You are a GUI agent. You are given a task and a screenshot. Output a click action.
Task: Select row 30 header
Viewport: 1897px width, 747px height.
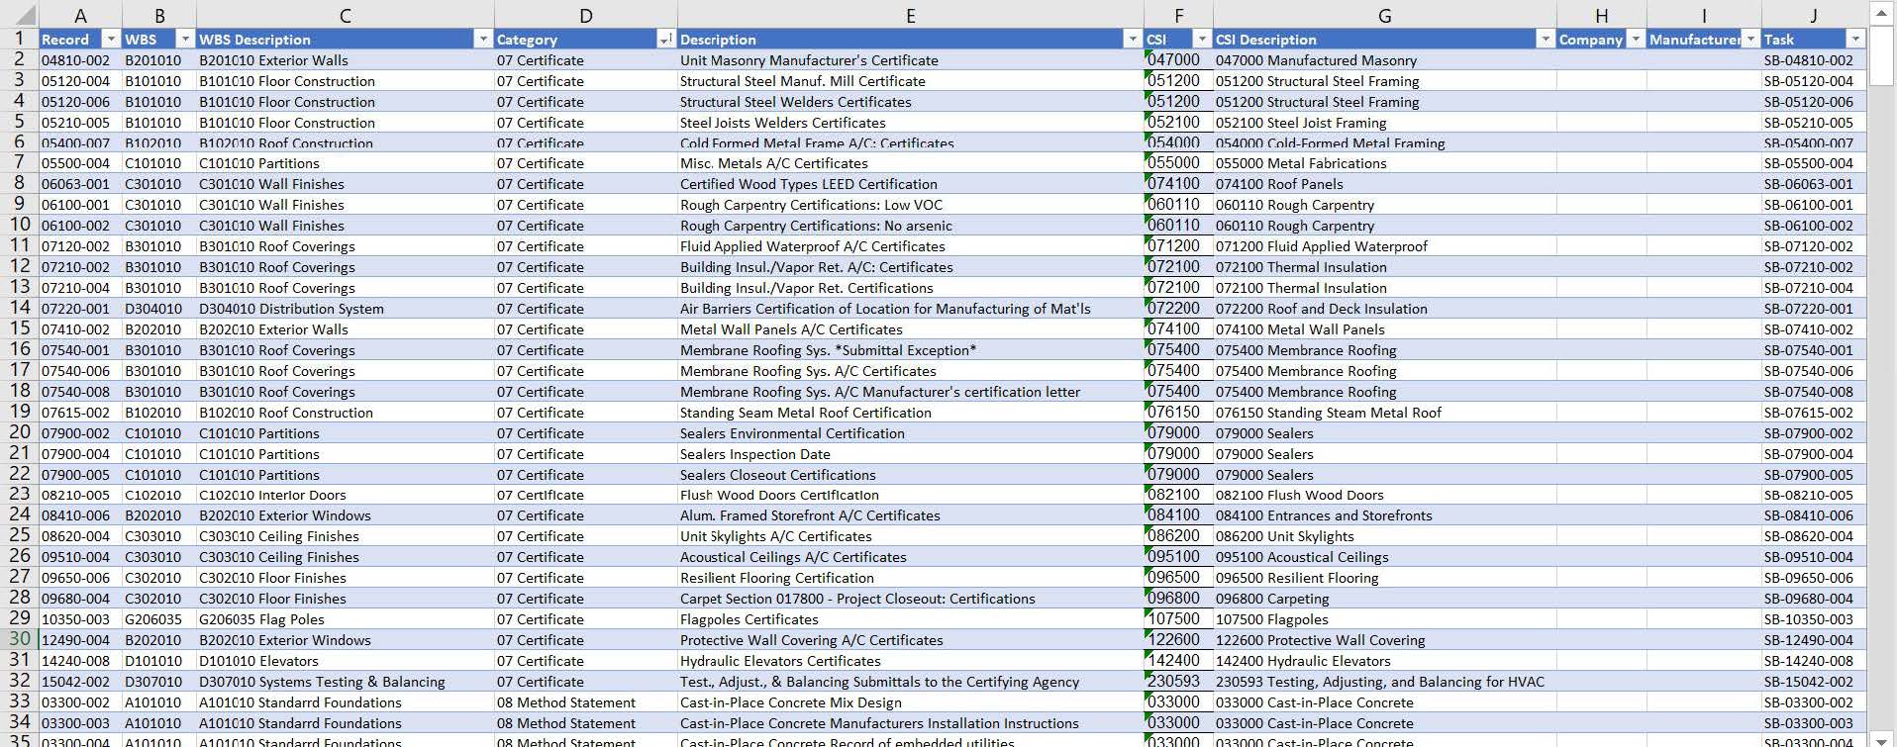(x=19, y=639)
